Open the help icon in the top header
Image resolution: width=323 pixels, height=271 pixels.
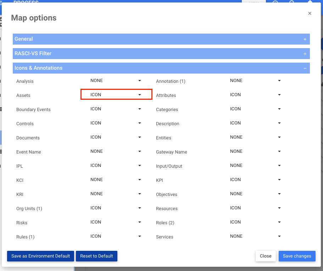point(275,2)
